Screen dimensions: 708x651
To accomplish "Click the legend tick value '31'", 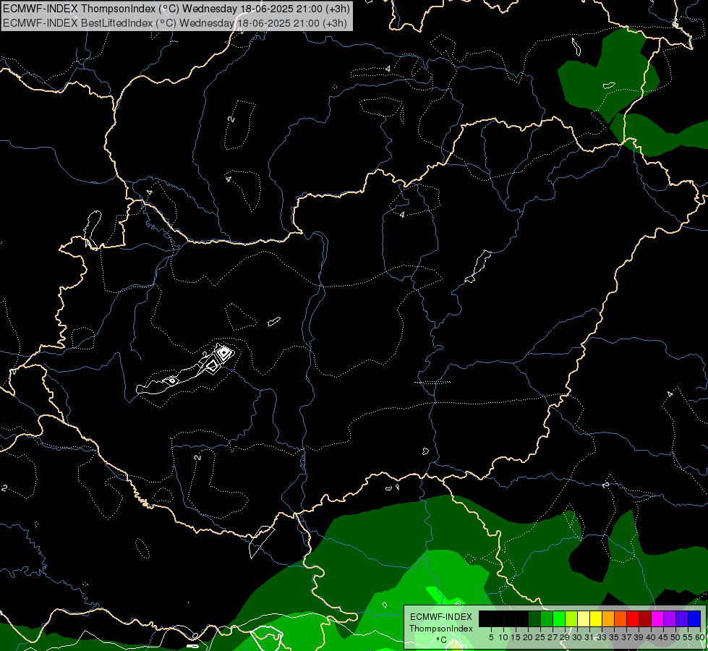I will [589, 637].
